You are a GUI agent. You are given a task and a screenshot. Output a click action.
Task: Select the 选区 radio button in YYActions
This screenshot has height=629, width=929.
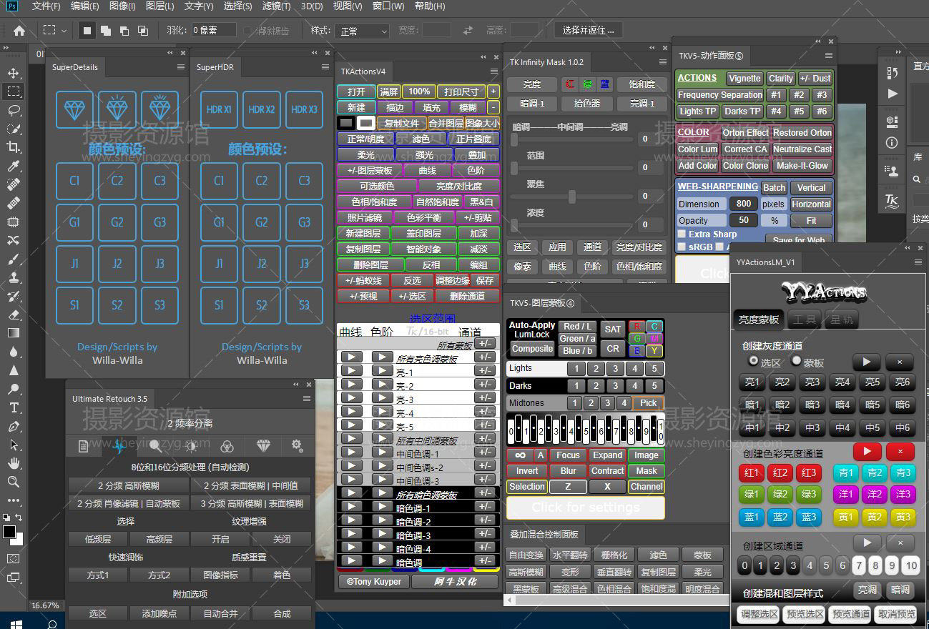point(753,362)
